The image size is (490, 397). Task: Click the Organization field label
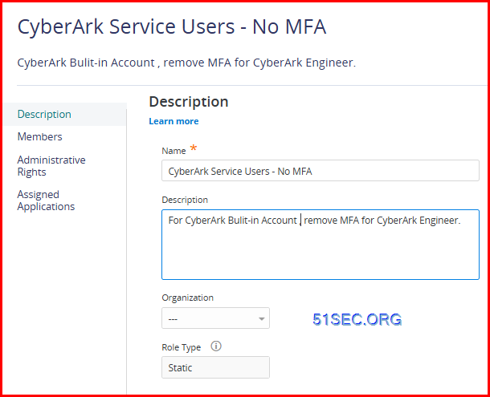click(187, 298)
